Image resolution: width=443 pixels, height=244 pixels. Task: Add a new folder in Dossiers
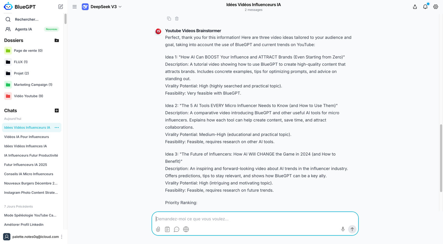57,40
